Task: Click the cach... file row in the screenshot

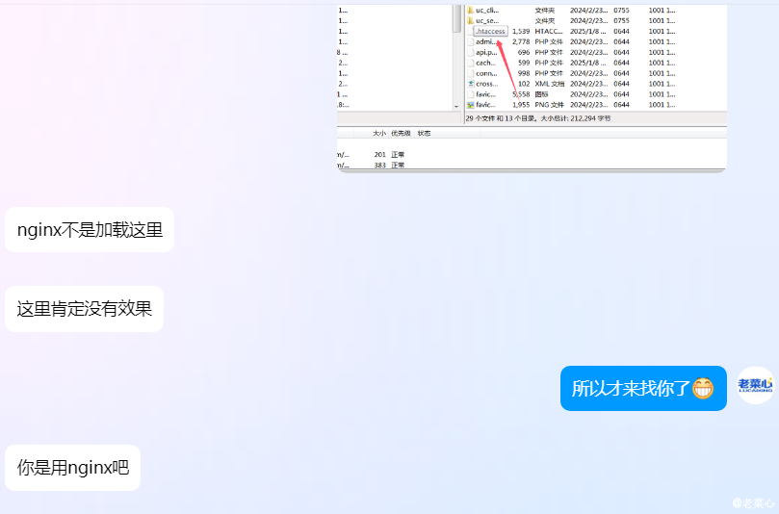Action: [x=571, y=63]
